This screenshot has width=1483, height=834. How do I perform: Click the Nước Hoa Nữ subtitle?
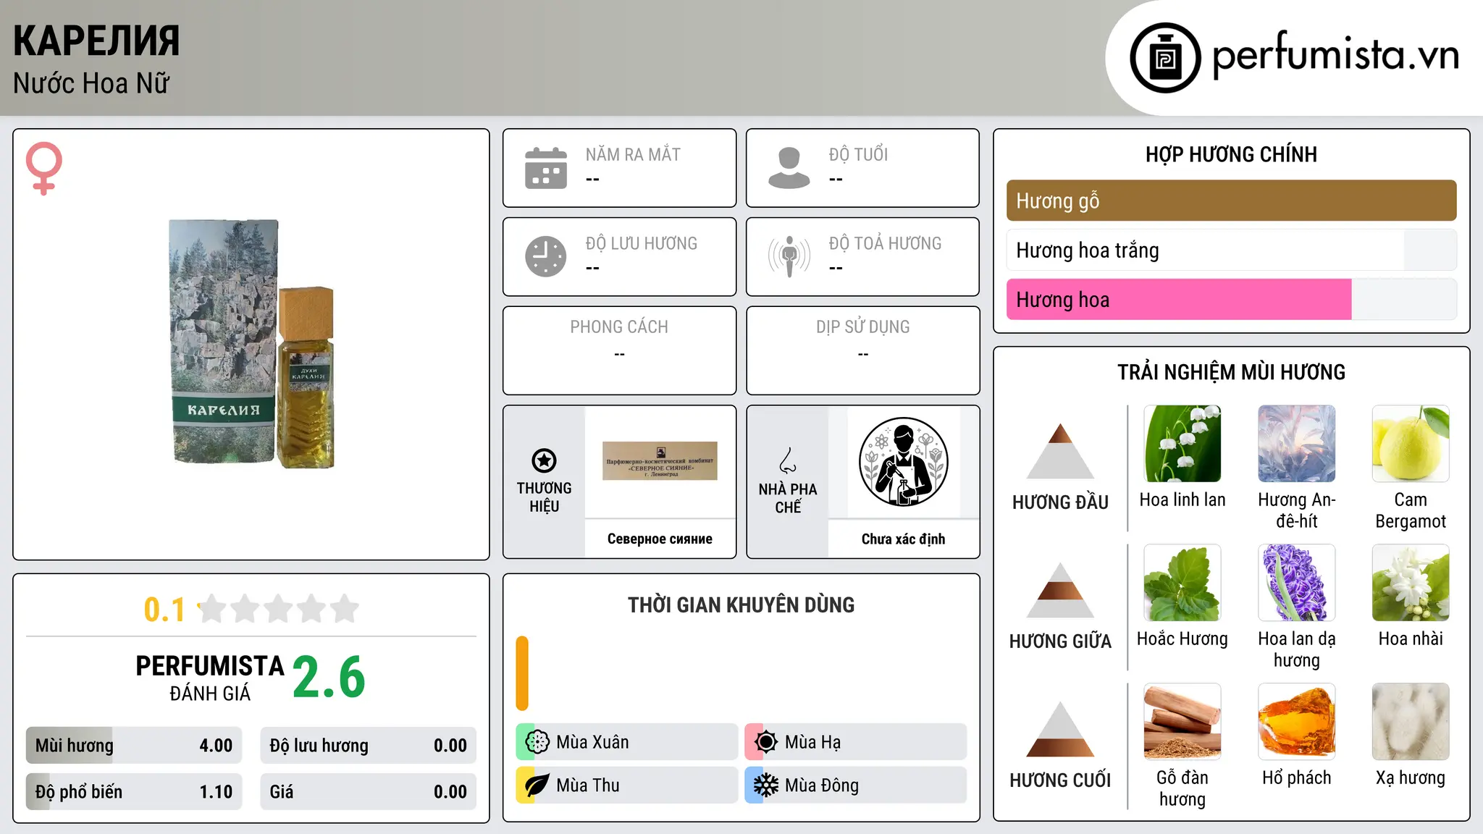click(91, 84)
